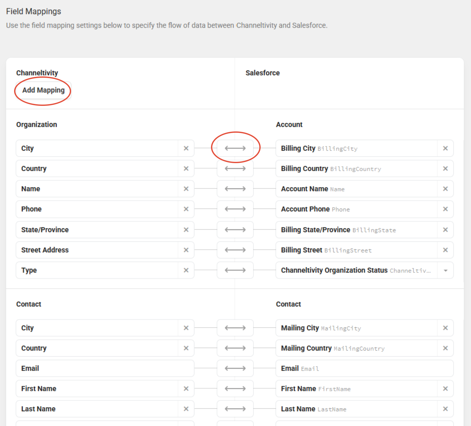This screenshot has height=426, width=471.
Task: Clear the Contact Country field
Action: (186, 348)
